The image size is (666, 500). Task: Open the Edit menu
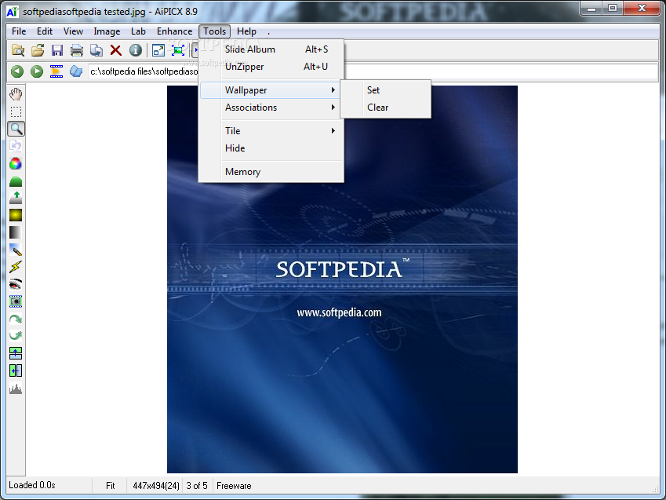pos(45,31)
